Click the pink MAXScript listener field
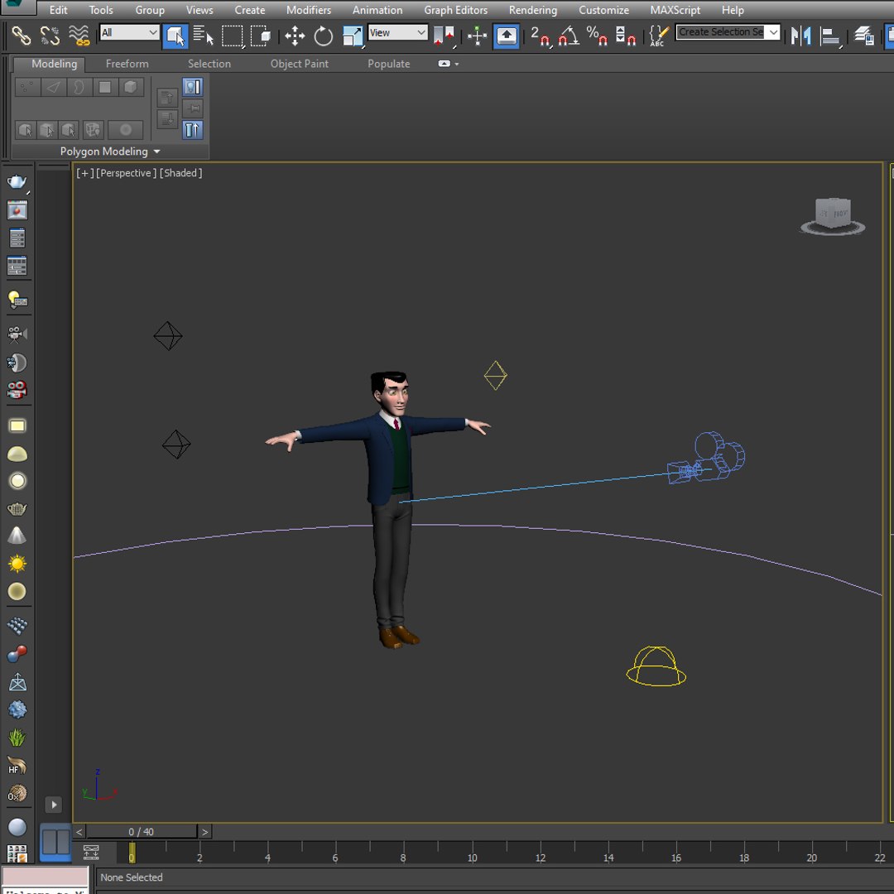The width and height of the screenshot is (894, 894). (45, 877)
